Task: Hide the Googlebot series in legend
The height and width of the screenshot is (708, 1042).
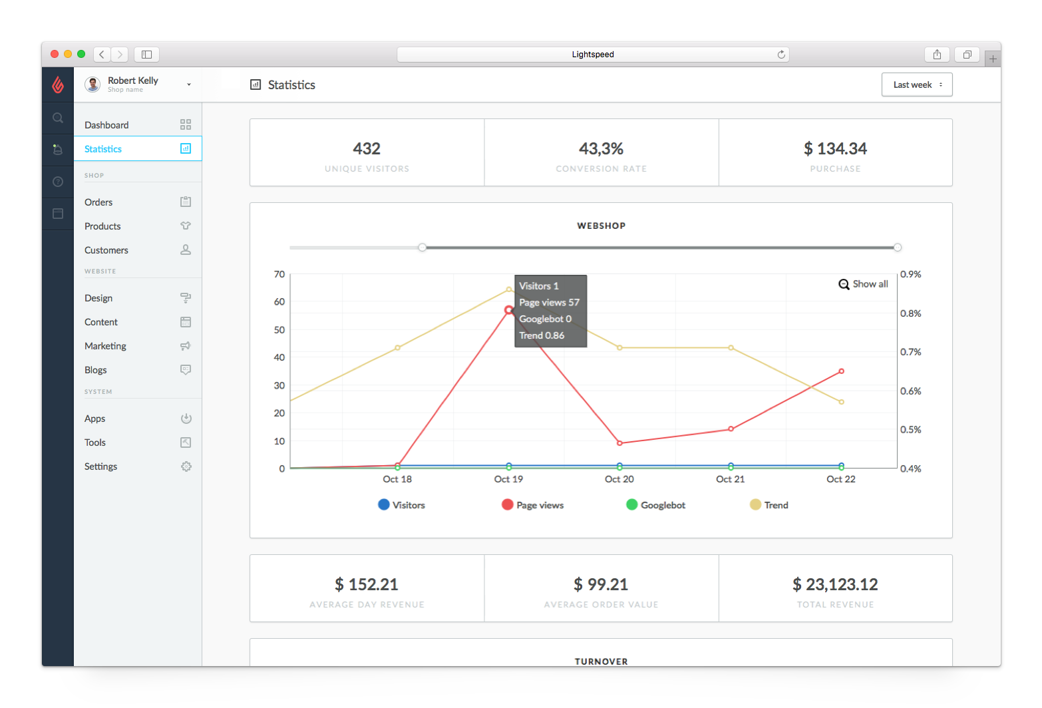Action: (x=655, y=505)
